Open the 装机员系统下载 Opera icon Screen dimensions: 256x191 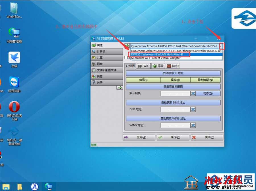[x=14, y=111]
